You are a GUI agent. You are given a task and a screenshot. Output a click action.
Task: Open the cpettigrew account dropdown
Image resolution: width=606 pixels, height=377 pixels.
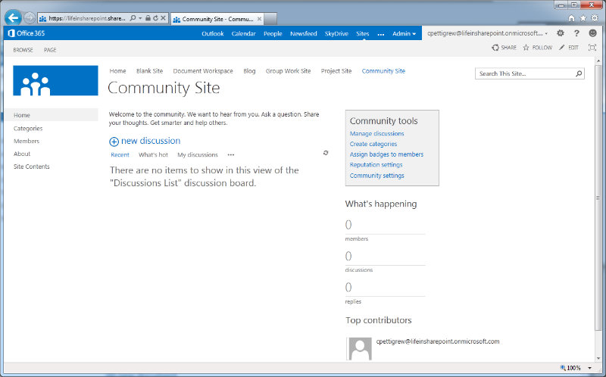click(487, 33)
